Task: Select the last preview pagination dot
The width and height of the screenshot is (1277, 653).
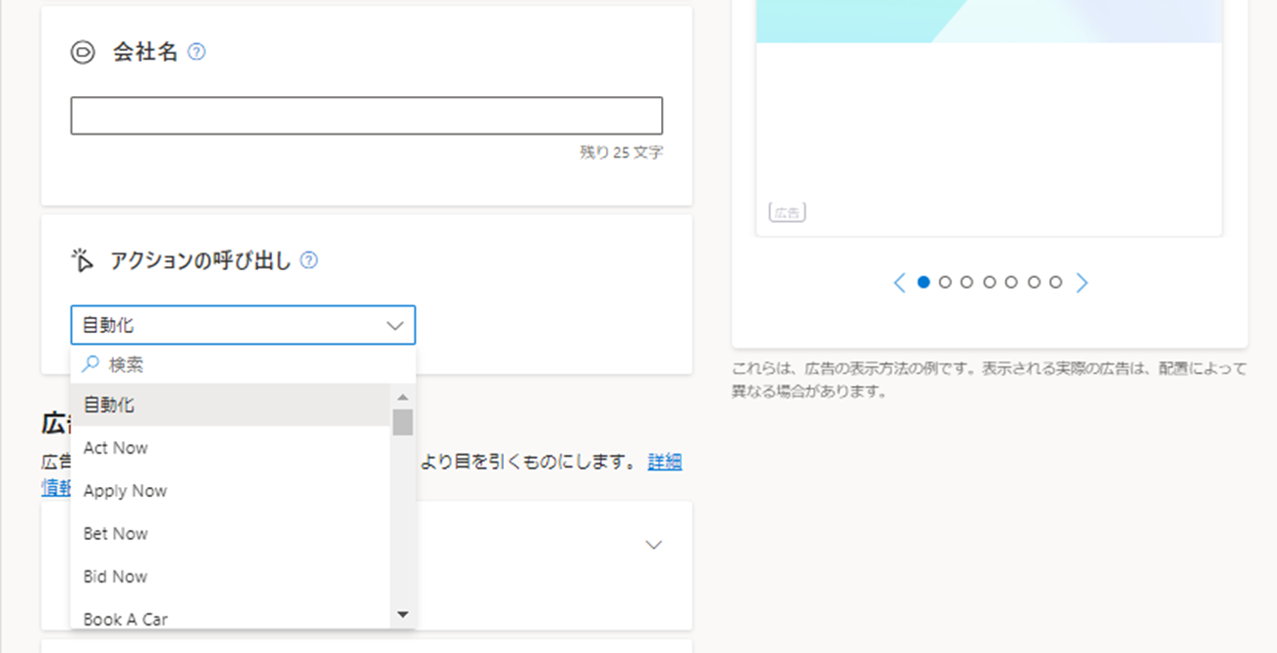Action: 1055,282
